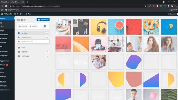Viewport: 178px width, 100px height.
Task: Click the Not secure warning icon
Action: tap(11, 6)
